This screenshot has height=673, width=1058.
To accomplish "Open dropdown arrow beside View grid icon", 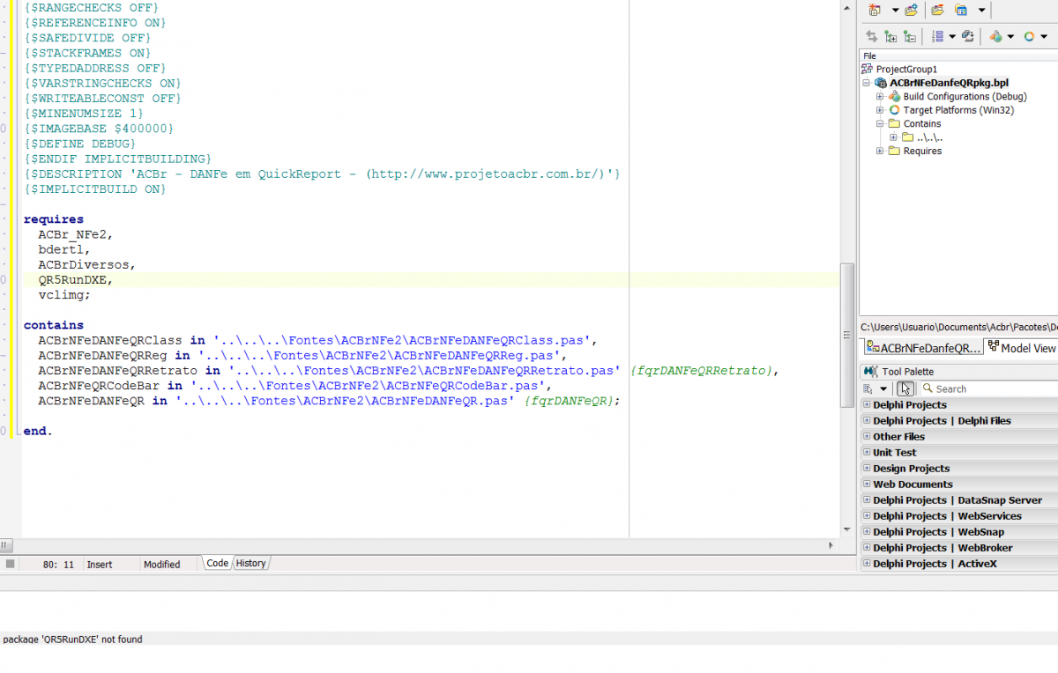I will click(982, 11).
